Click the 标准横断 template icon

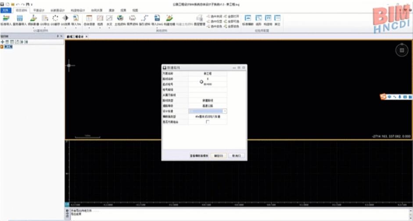point(248,19)
